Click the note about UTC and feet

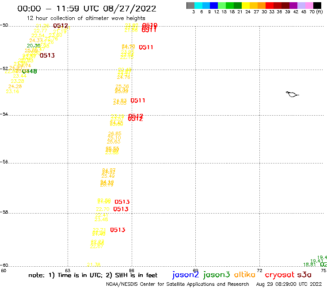[x=93, y=275]
